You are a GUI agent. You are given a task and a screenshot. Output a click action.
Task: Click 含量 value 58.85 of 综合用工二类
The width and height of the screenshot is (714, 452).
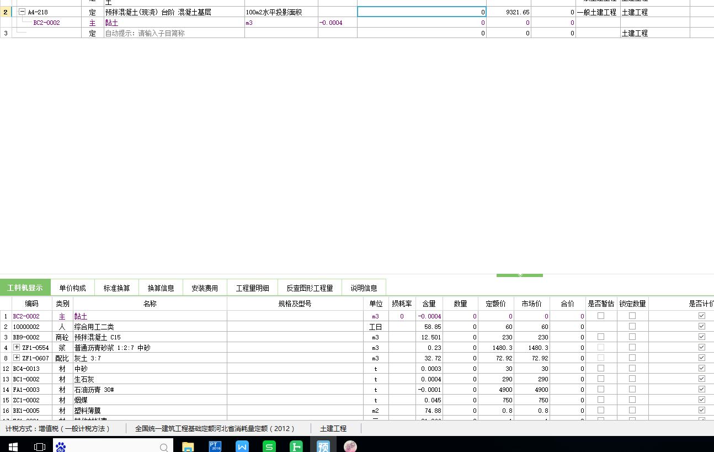point(429,327)
